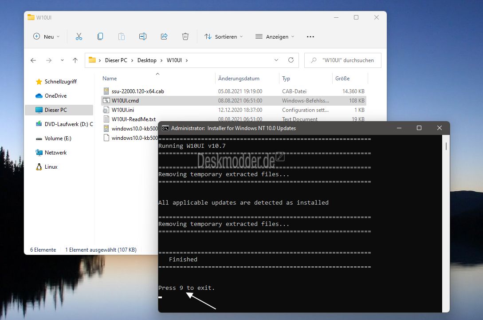The height and width of the screenshot is (320, 483).
Task: Click the Netzwerk icon in sidebar
Action: (39, 153)
